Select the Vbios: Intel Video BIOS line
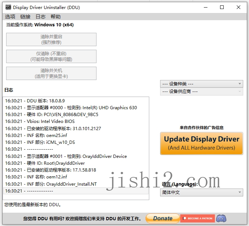The height and width of the screenshot is (226, 249). (76, 121)
